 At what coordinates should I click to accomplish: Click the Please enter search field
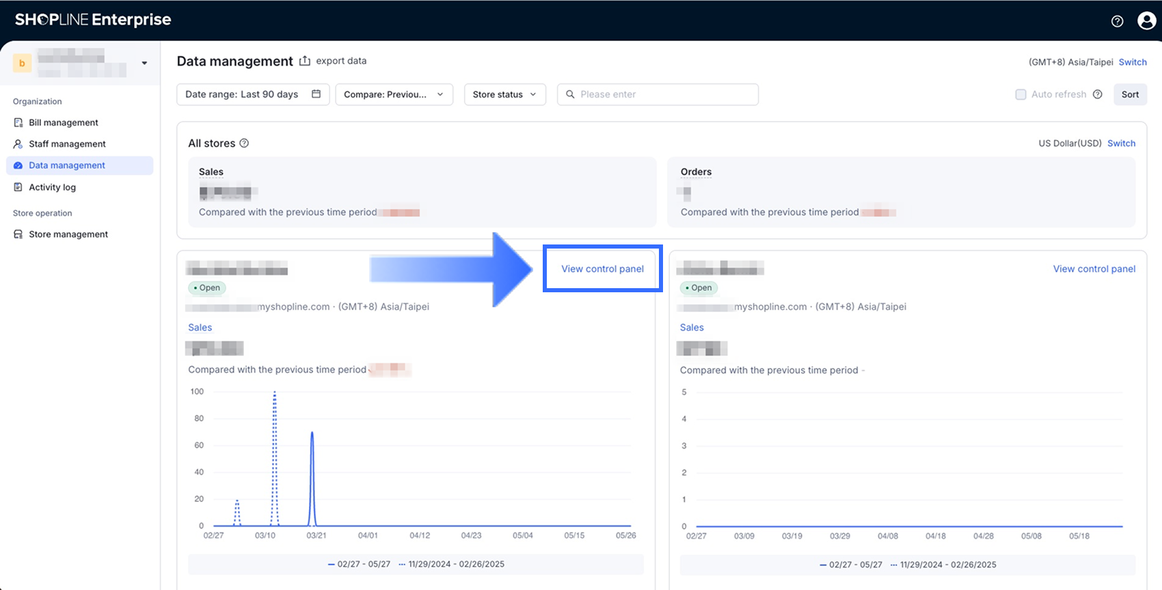pos(663,94)
